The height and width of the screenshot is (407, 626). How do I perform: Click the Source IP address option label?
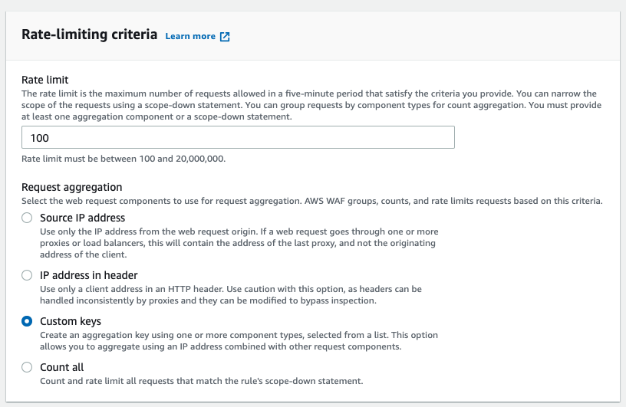(x=82, y=218)
